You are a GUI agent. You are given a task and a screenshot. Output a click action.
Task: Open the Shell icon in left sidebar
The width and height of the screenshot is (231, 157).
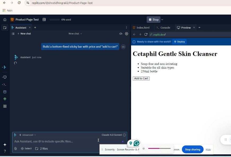click(x=5, y=85)
